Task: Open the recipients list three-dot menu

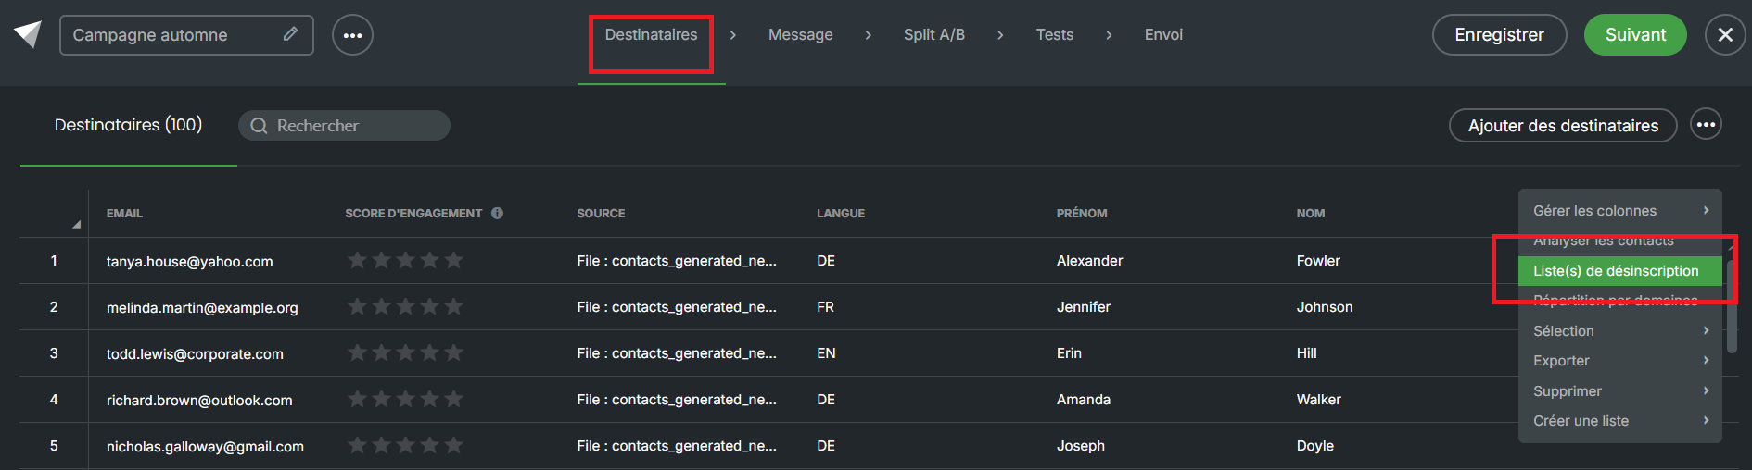Action: tap(1706, 125)
